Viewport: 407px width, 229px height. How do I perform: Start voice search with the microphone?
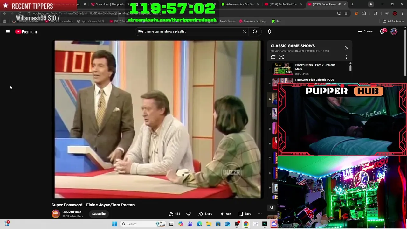[x=269, y=31]
